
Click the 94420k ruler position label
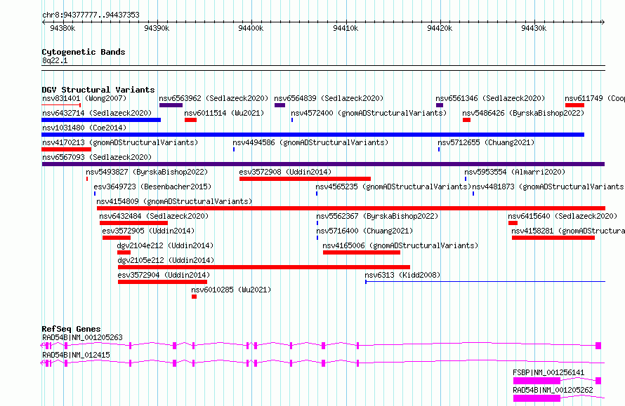pyautogui.click(x=440, y=28)
